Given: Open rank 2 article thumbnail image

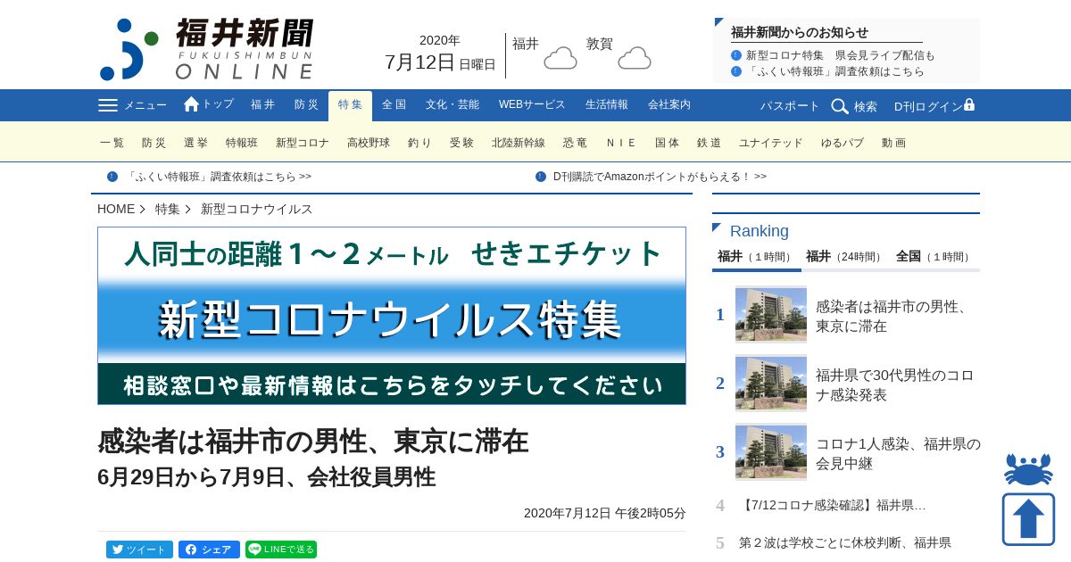Looking at the screenshot, I should [771, 383].
